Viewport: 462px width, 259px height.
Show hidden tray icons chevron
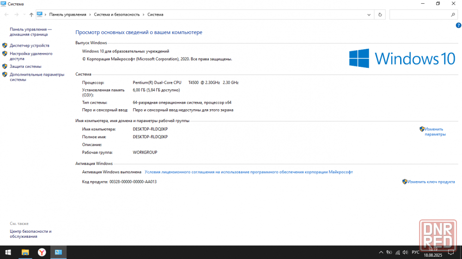tap(381, 252)
